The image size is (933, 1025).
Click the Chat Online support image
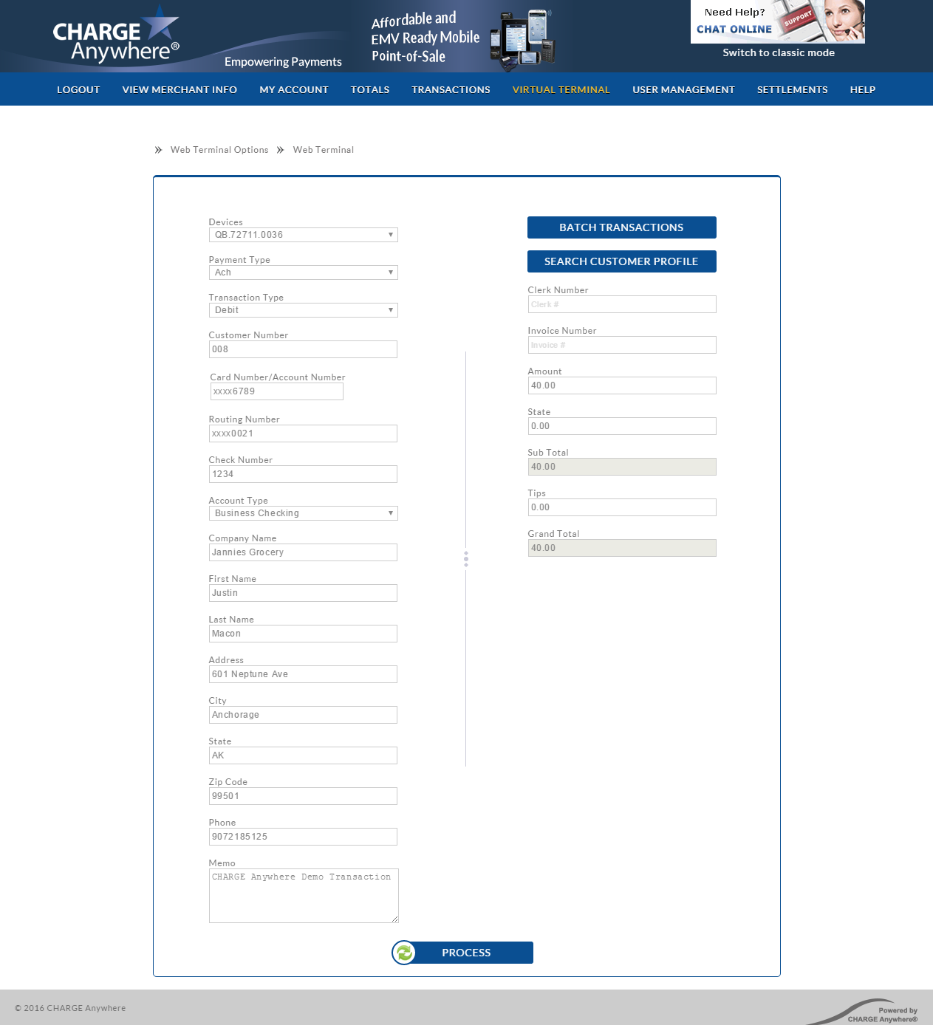777,21
